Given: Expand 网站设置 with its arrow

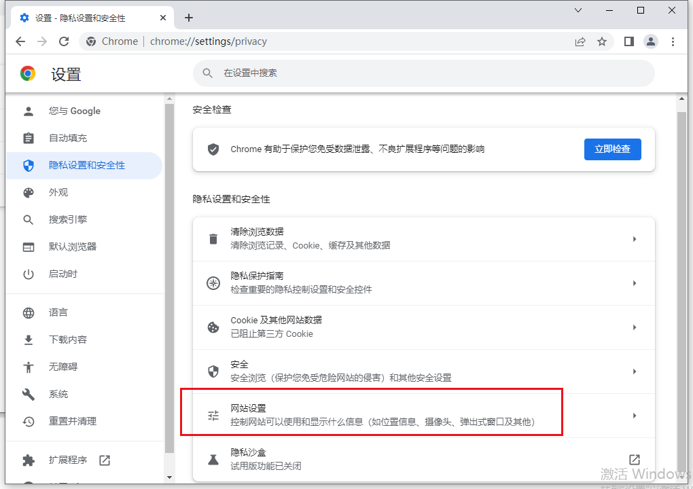Looking at the screenshot, I should tap(634, 416).
